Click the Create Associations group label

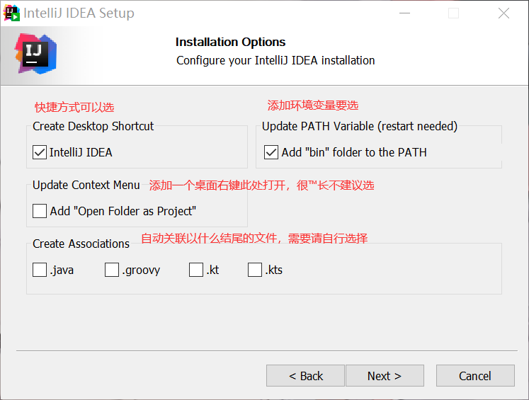pyautogui.click(x=81, y=244)
